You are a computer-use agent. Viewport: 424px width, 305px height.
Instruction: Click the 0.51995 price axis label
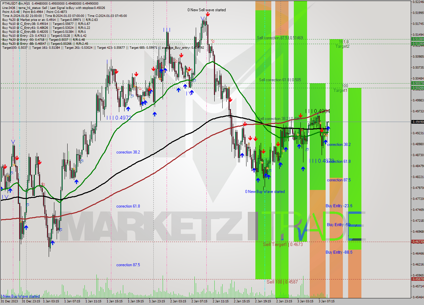pyautogui.click(x=418, y=13)
